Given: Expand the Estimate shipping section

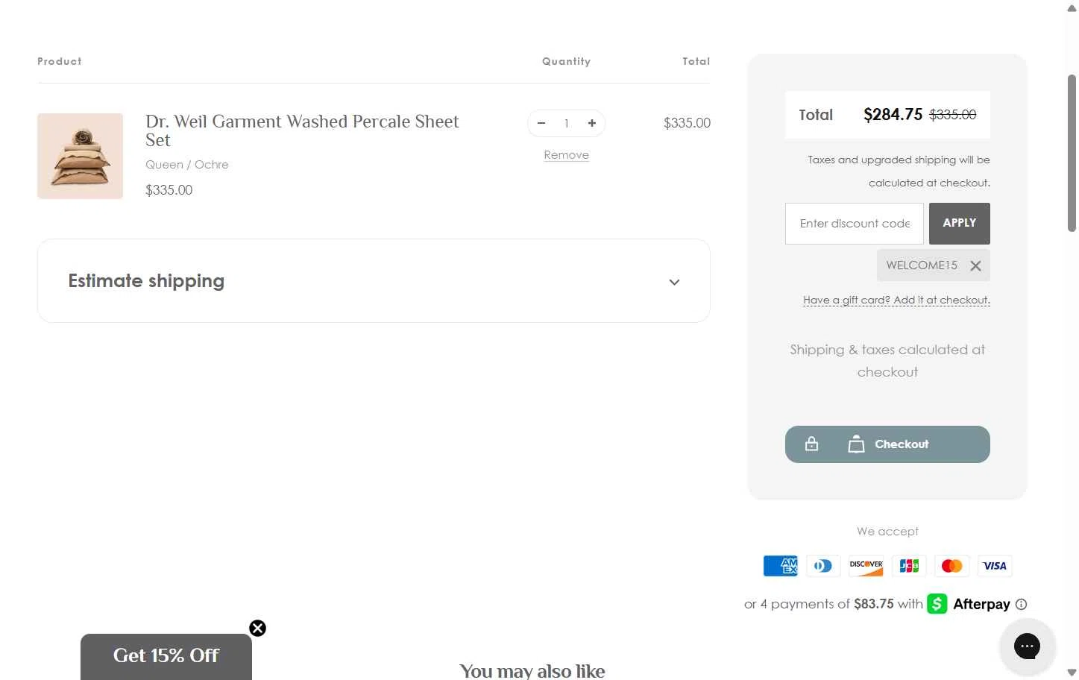Looking at the screenshot, I should (x=374, y=281).
